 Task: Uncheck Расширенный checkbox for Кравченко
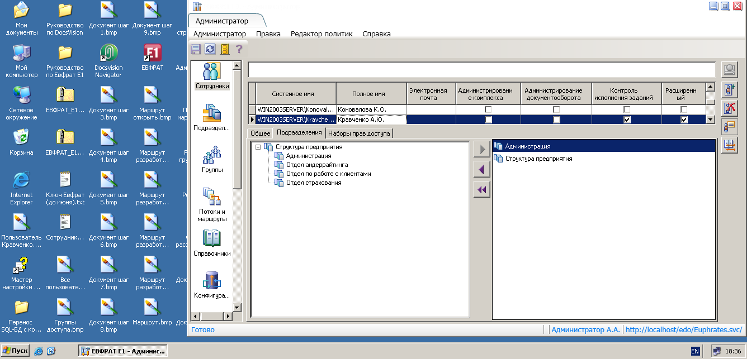click(684, 119)
